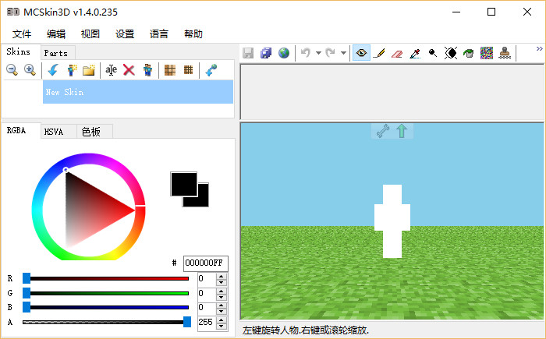
Task: Fetch skin from web globe-arrow icon
Action: pyautogui.click(x=211, y=70)
